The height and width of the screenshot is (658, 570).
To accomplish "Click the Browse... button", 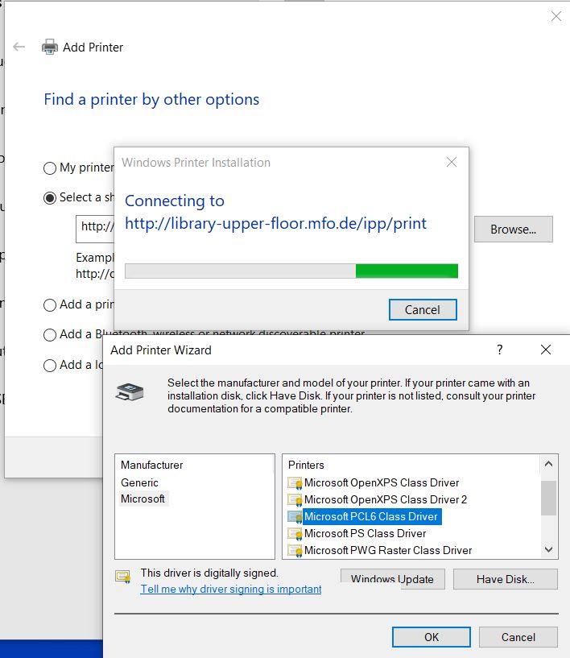I will 514,229.
